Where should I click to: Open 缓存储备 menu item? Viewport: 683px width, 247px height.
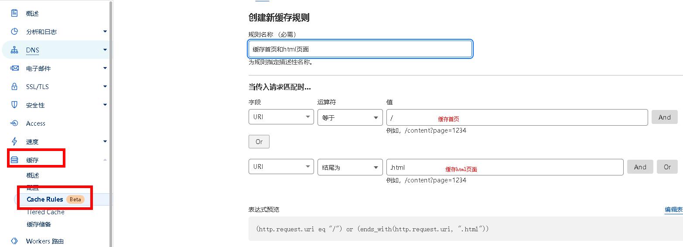(39, 224)
